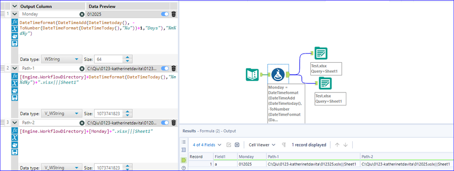Collapse the Path-1 expression with chevron

[x=15, y=68]
